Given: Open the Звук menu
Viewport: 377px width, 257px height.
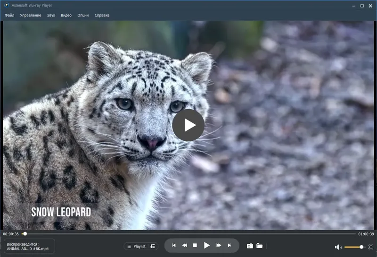Looking at the screenshot, I should pos(51,15).
